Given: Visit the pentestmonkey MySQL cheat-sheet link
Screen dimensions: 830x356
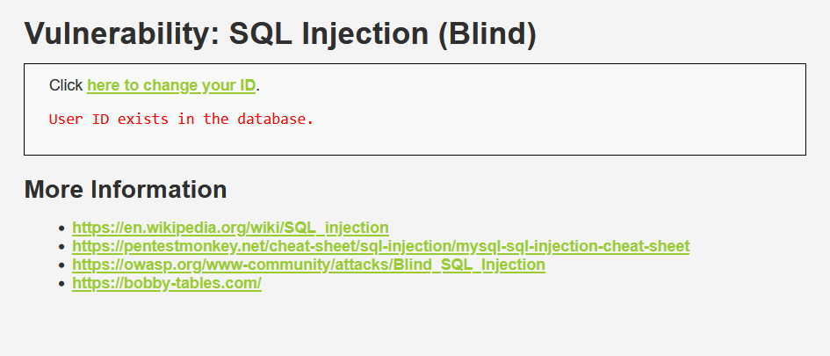Looking at the screenshot, I should (380, 246).
